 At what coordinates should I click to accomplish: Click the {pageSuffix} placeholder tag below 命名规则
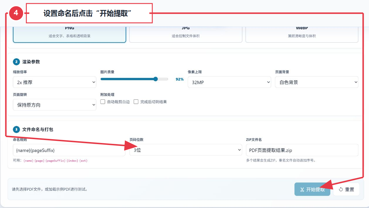click(x=55, y=161)
